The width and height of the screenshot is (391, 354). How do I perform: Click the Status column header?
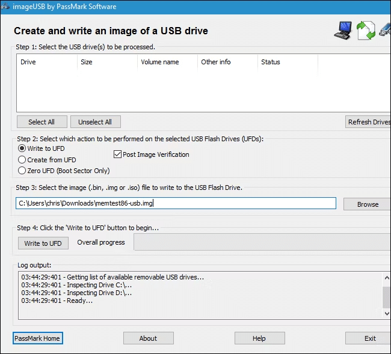(286, 62)
